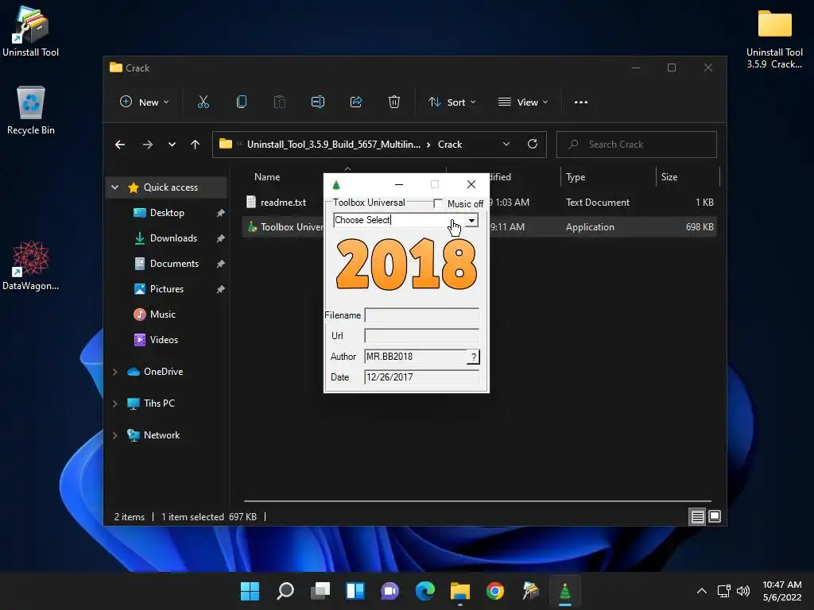
Task: Open Pictures in Quick access
Action: coord(167,289)
